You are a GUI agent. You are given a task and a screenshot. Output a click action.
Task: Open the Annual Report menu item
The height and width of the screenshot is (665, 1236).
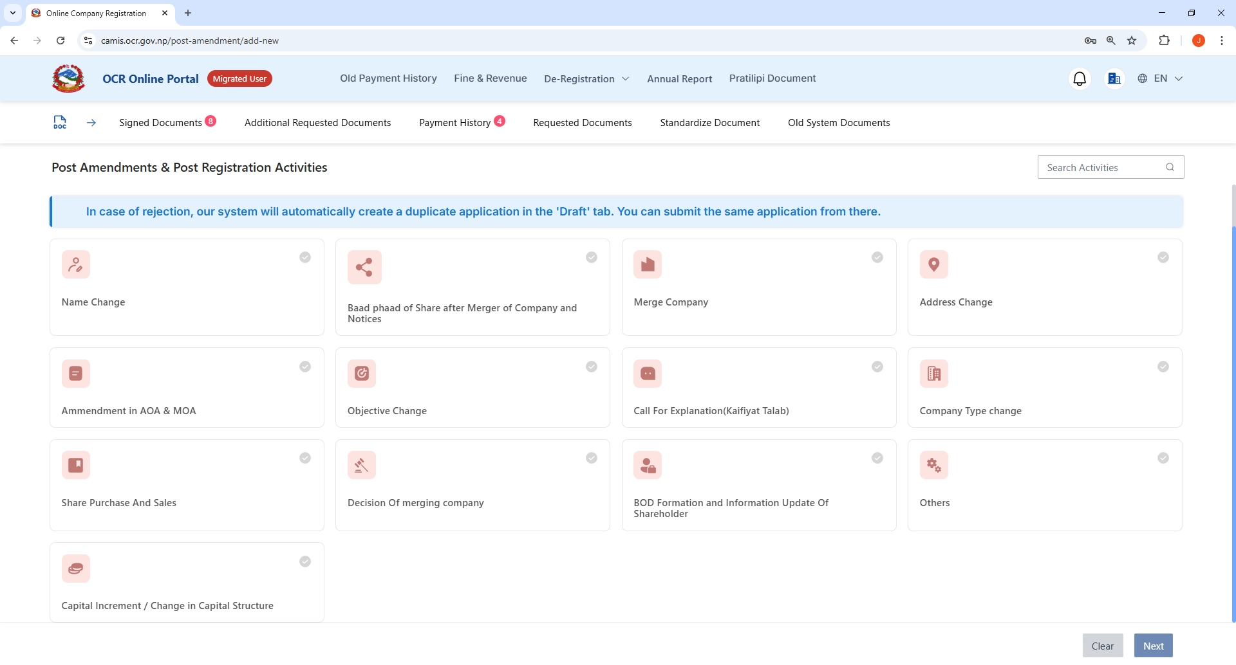point(679,78)
